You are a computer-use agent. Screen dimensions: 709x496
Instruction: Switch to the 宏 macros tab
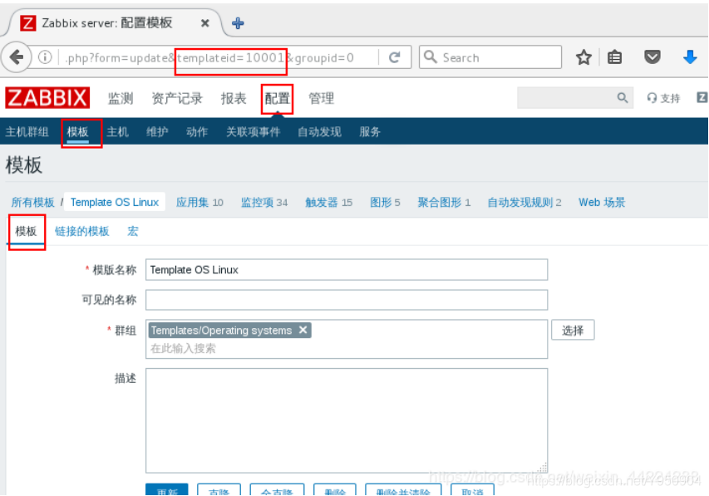132,231
